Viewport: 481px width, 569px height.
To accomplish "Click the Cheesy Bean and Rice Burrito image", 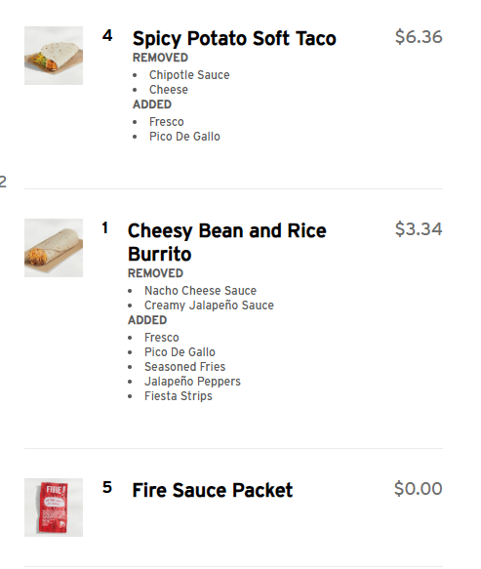I will [54, 248].
